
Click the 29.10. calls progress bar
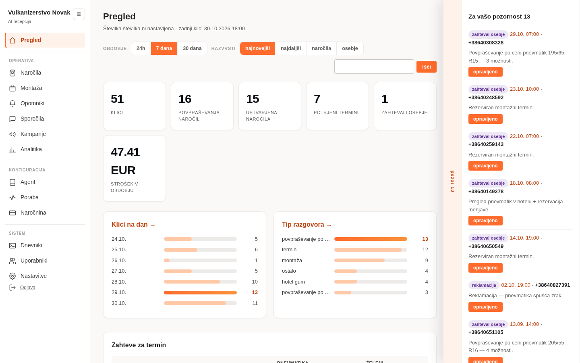[x=200, y=293]
